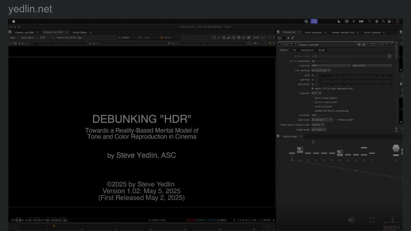Click the highlighted screen sharing menu icon
The height and width of the screenshot is (231, 411).
(314, 21)
